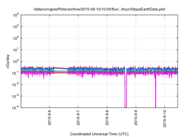Screen dimensions: 196x137
Task: Click the 2015-9-8 x-axis date label
Action: (x=107, y=117)
